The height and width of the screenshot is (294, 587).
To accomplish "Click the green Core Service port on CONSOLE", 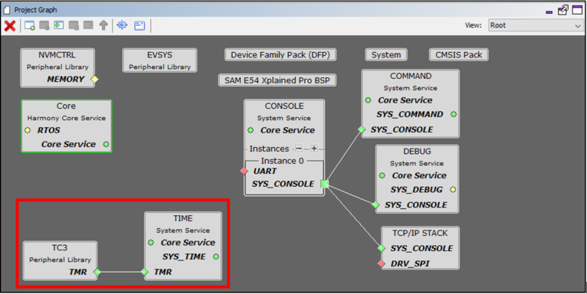I will [x=251, y=131].
